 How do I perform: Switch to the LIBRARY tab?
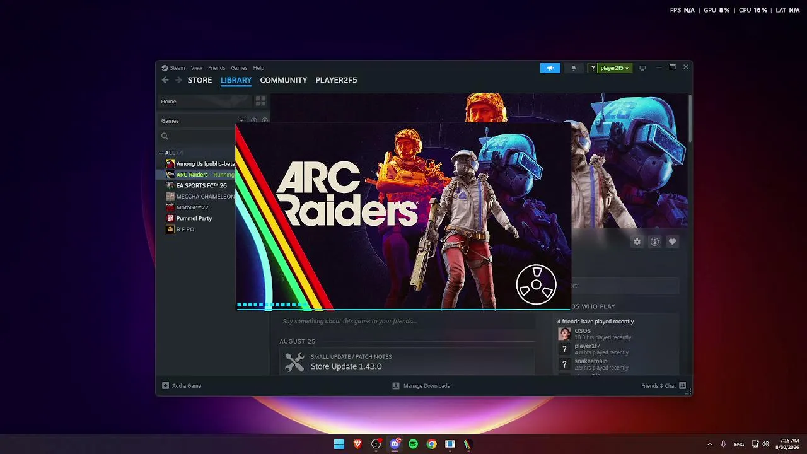click(236, 80)
